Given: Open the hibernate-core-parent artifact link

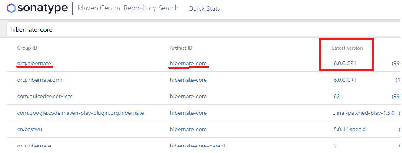Looking at the screenshot, I should 198,145.
